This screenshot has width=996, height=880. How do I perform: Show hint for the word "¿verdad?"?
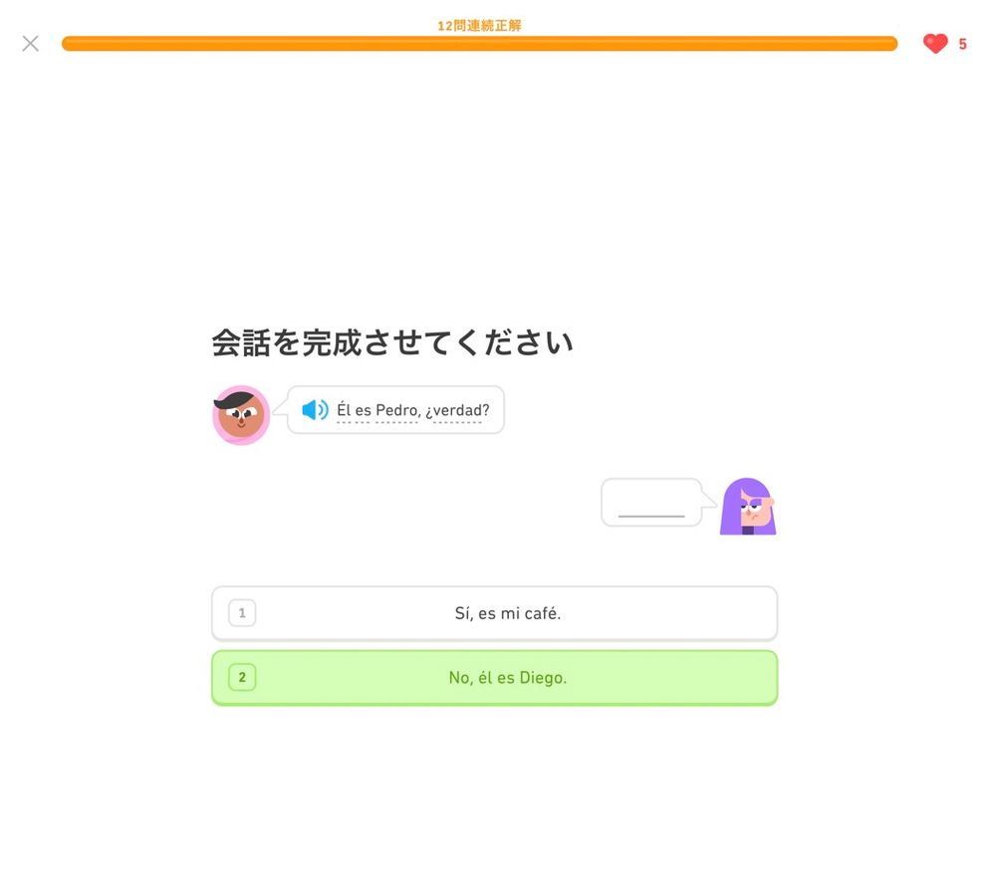pyautogui.click(x=458, y=411)
